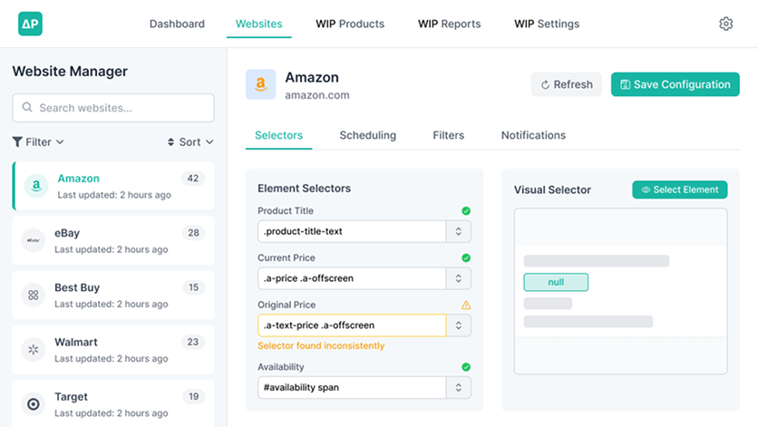
Task: Select eBay in website list
Action: [x=113, y=240]
